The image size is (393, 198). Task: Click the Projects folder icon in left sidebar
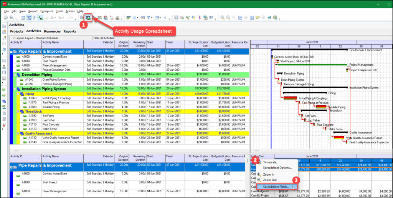tap(4, 60)
